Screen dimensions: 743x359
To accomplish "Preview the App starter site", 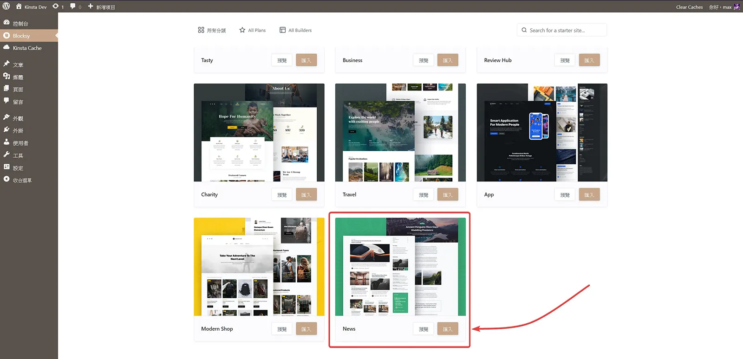I will click(x=565, y=195).
